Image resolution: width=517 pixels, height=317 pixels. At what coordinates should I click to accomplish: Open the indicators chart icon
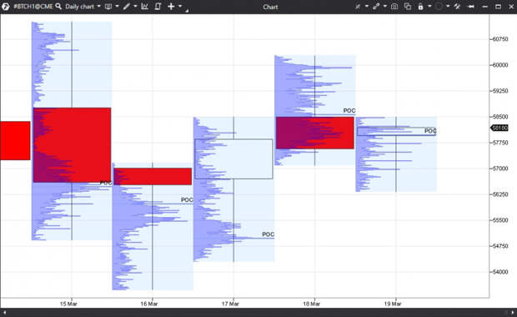pyautogui.click(x=145, y=7)
